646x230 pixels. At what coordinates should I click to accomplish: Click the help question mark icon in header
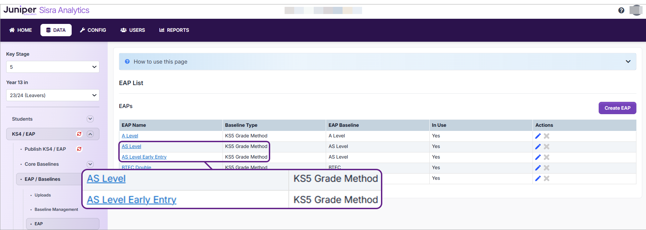coord(621,11)
